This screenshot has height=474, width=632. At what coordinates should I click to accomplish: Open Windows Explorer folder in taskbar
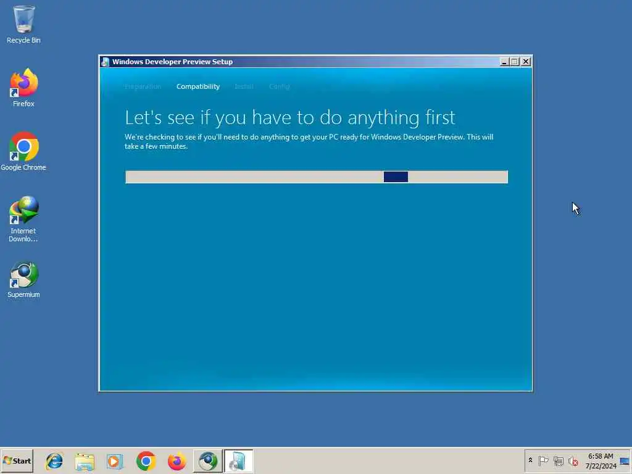[85, 461]
